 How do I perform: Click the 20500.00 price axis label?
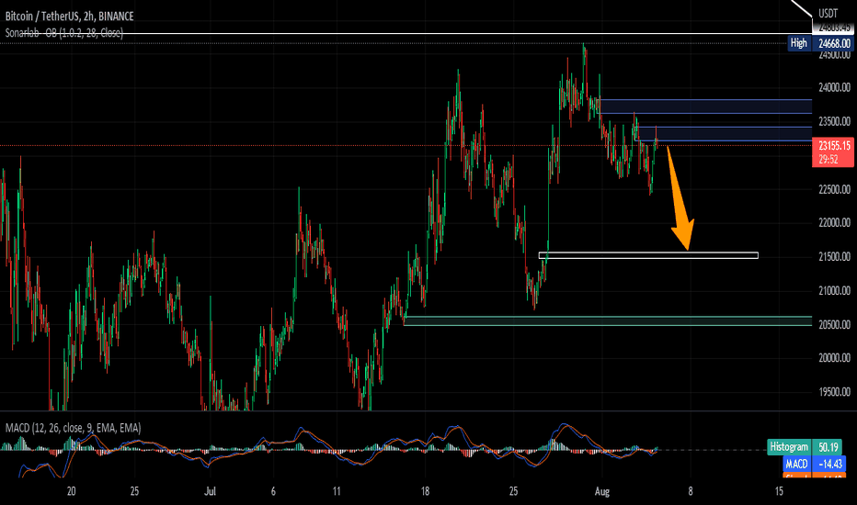click(x=834, y=324)
